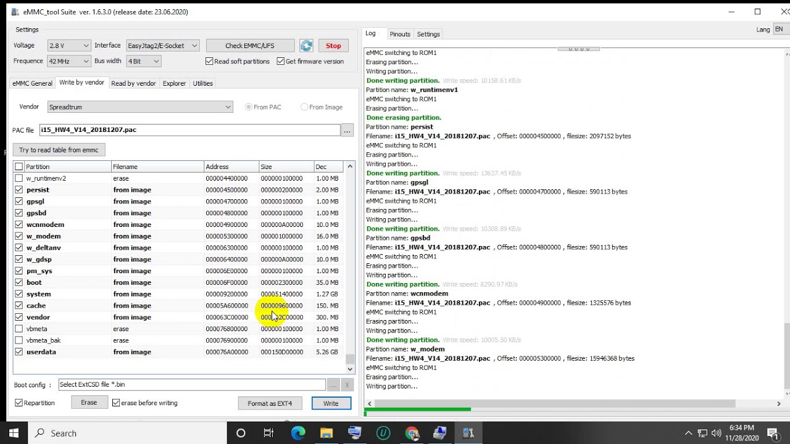Click the Check EMMC/UFS button
Image resolution: width=790 pixels, height=444 pixels.
coord(250,46)
